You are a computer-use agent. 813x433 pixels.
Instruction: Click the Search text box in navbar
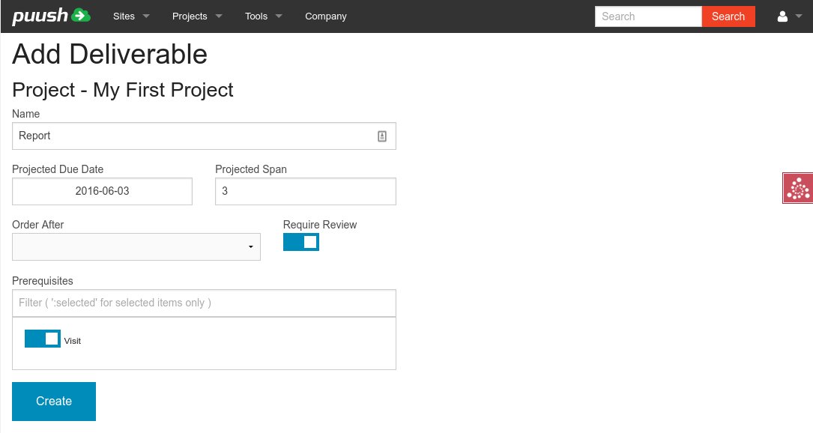pyautogui.click(x=648, y=16)
